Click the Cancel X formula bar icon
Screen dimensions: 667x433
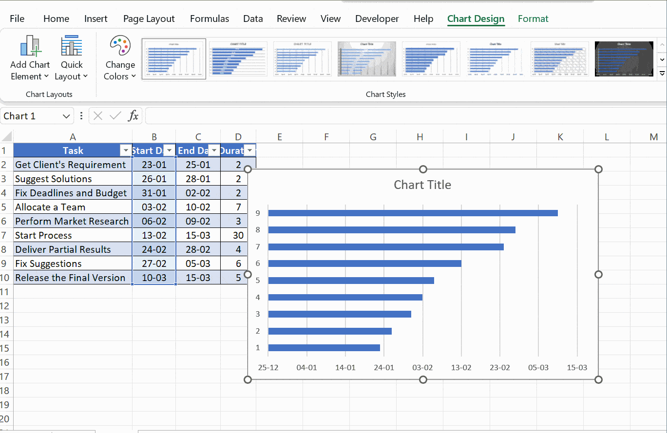98,116
